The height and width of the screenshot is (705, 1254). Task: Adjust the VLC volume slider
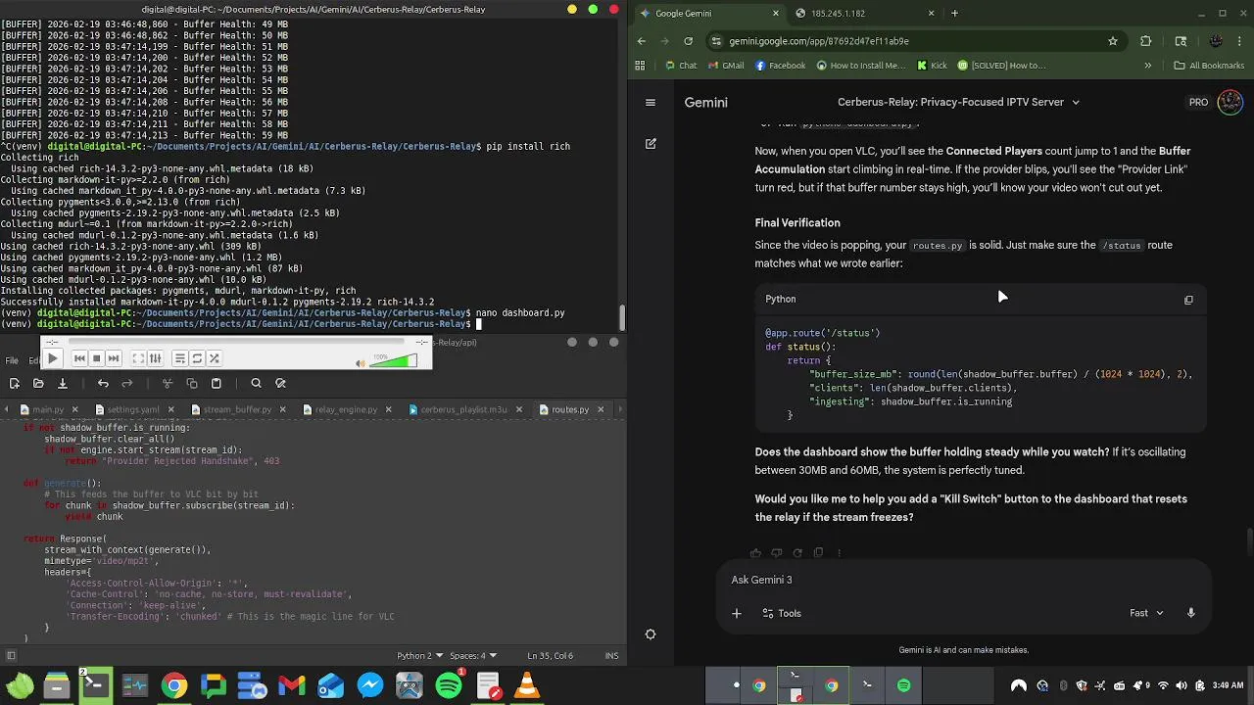click(394, 360)
